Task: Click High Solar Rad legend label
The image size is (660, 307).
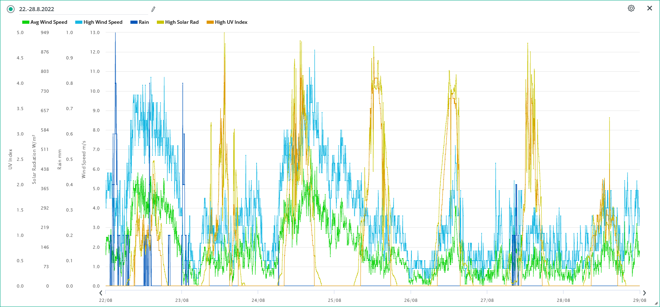Action: [182, 22]
